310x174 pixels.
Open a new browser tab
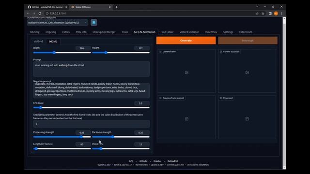[117, 7]
